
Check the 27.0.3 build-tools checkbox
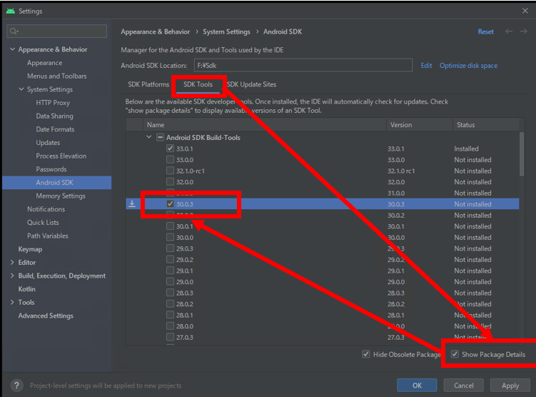click(x=170, y=337)
